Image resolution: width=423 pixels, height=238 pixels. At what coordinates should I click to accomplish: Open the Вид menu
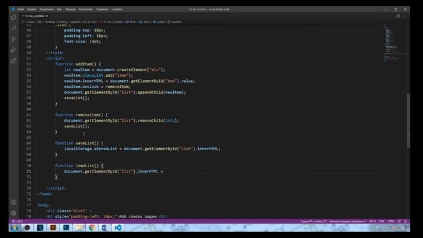59,9
